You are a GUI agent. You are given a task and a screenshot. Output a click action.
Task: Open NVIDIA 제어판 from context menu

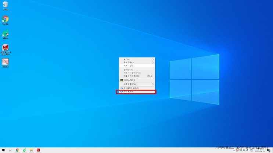click(137, 80)
